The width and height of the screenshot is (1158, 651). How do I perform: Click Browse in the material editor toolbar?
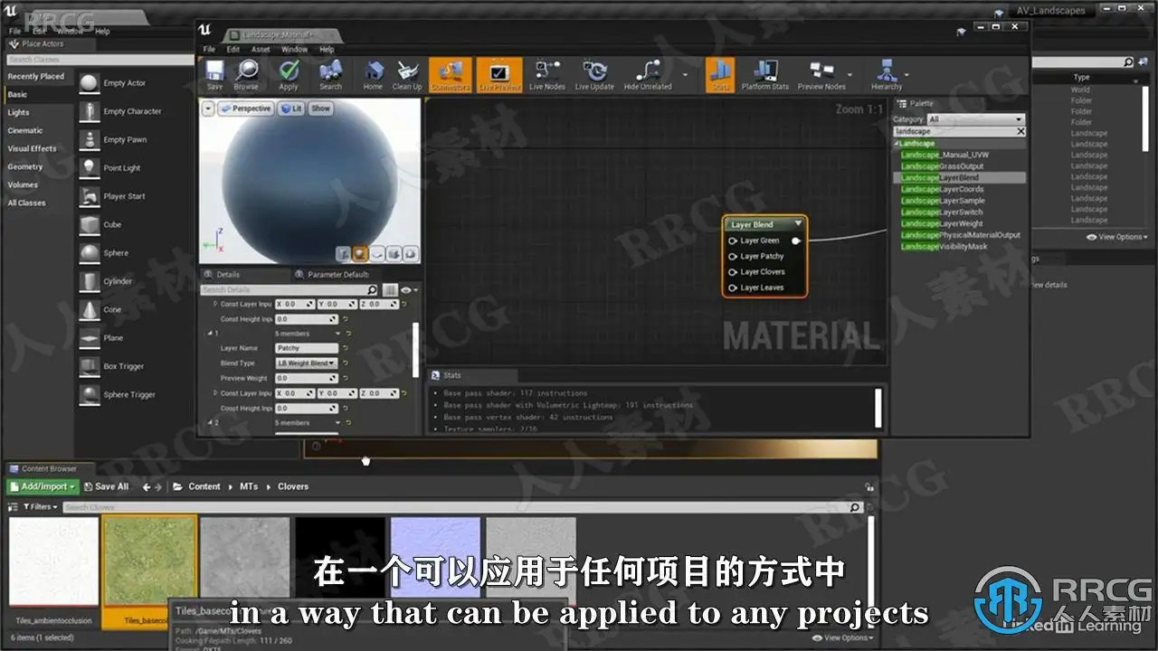click(246, 75)
